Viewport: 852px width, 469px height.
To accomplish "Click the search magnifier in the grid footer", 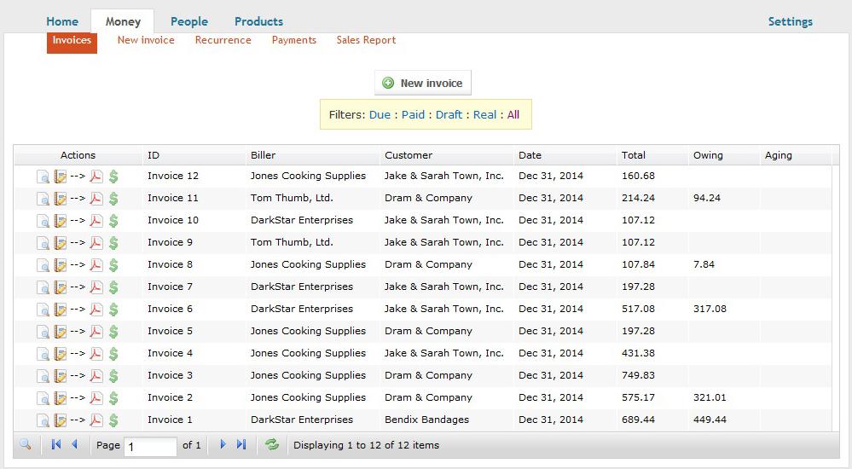I will pos(26,444).
